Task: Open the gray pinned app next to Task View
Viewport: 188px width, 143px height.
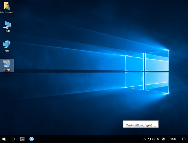Action: pos(22,139)
